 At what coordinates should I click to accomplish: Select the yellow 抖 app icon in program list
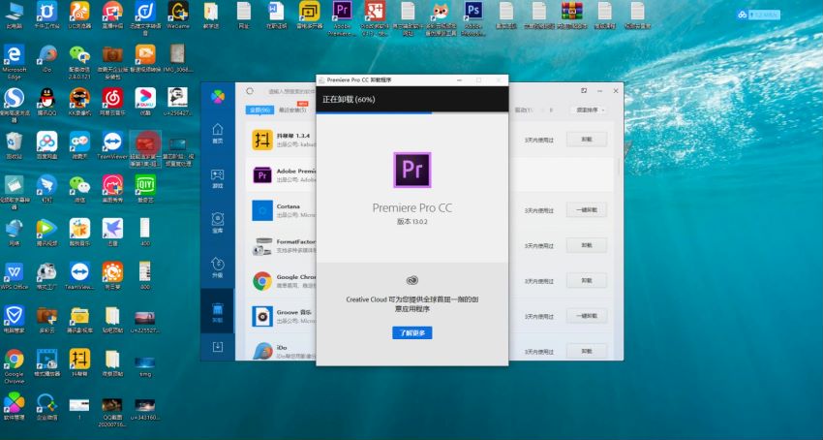click(x=262, y=140)
